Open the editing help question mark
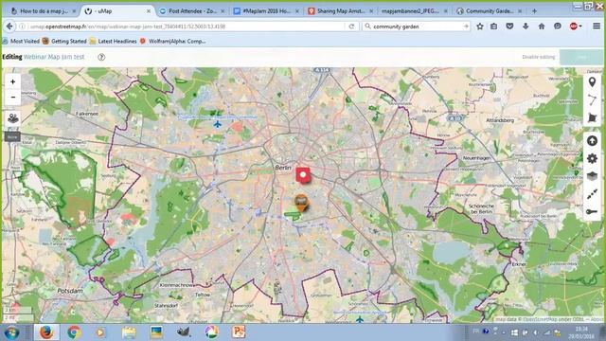Image resolution: width=606 pixels, height=341 pixels. coord(101,57)
